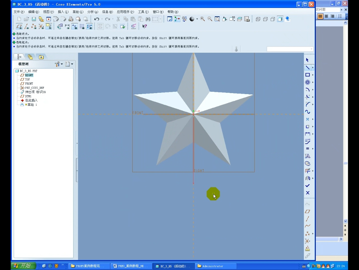
Task: Toggle sketch grid display
Action: pyautogui.click(x=82, y=26)
